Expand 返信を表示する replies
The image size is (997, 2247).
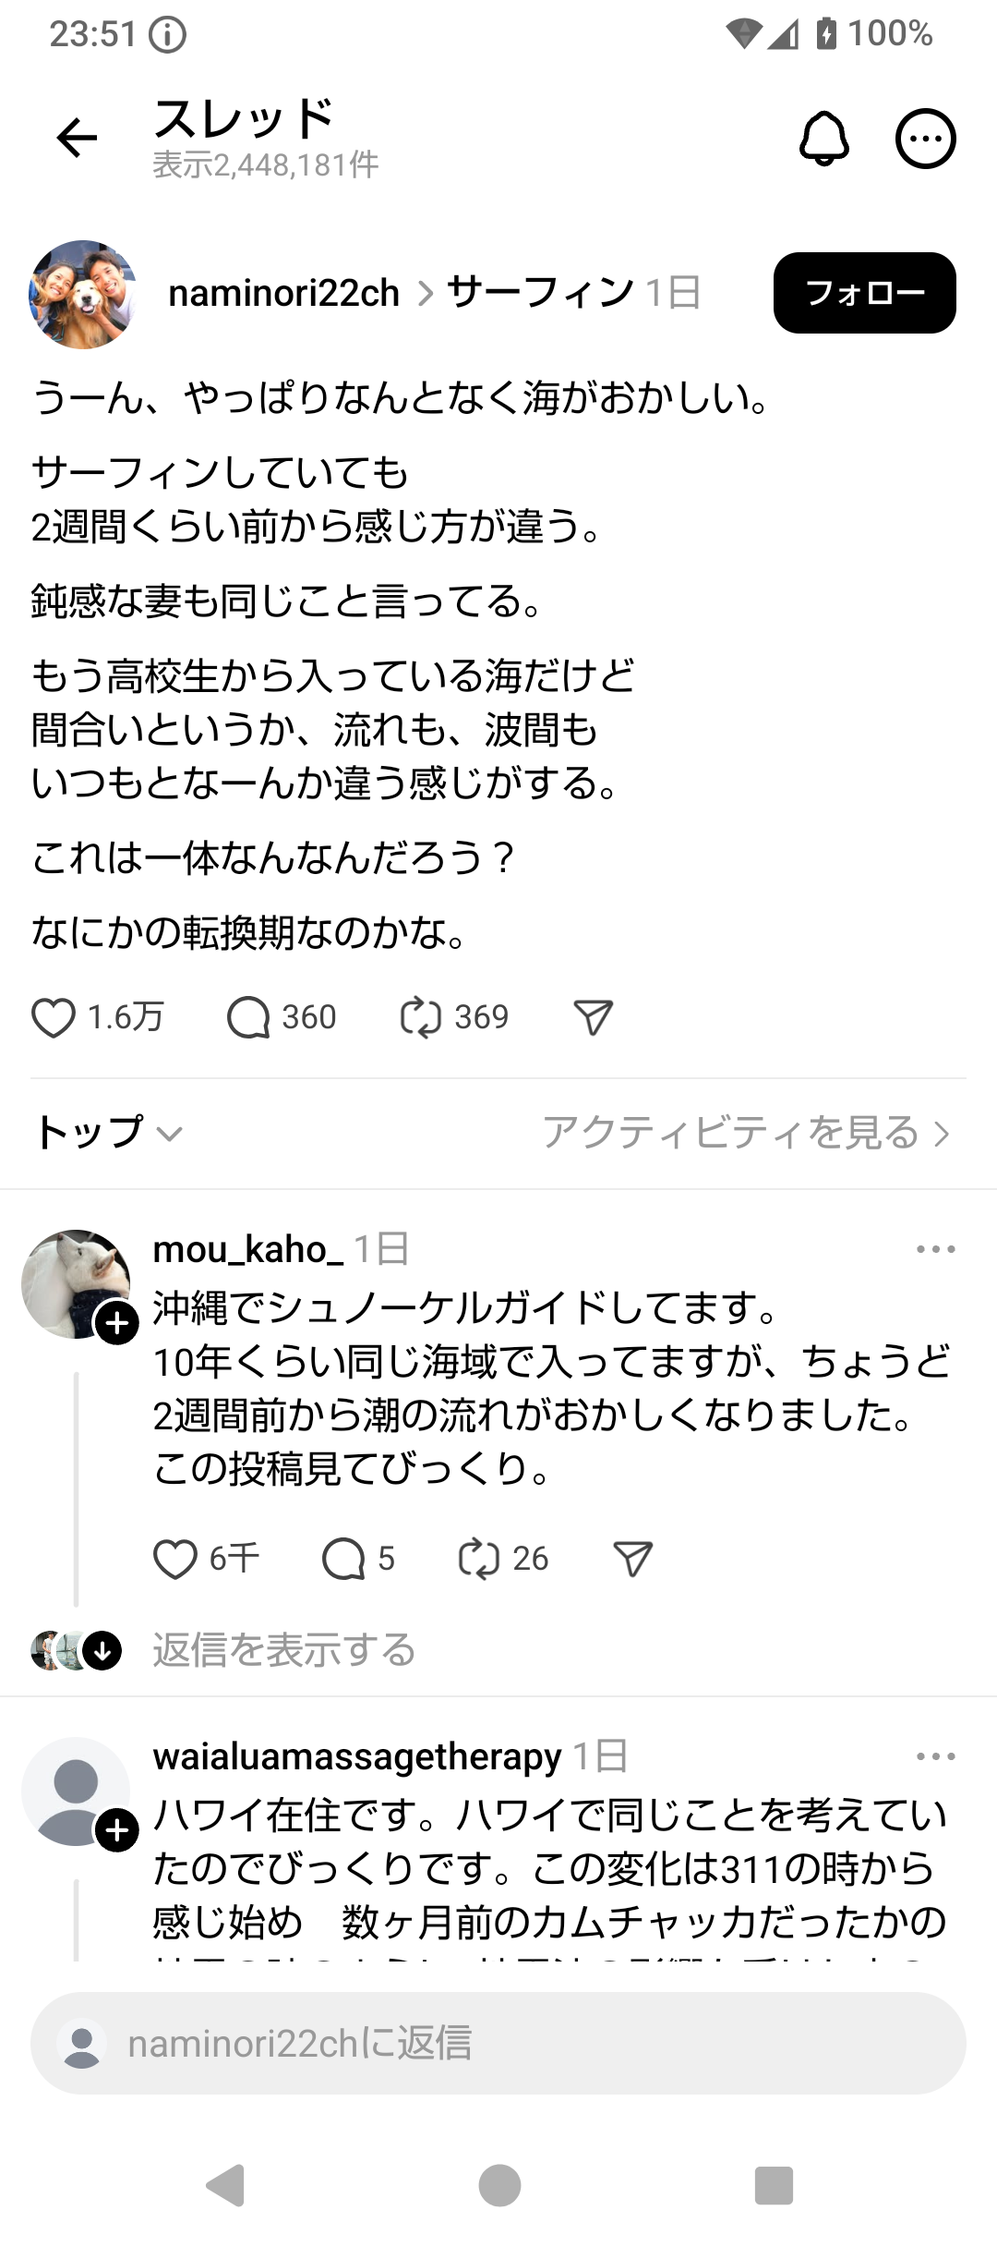tap(283, 1650)
